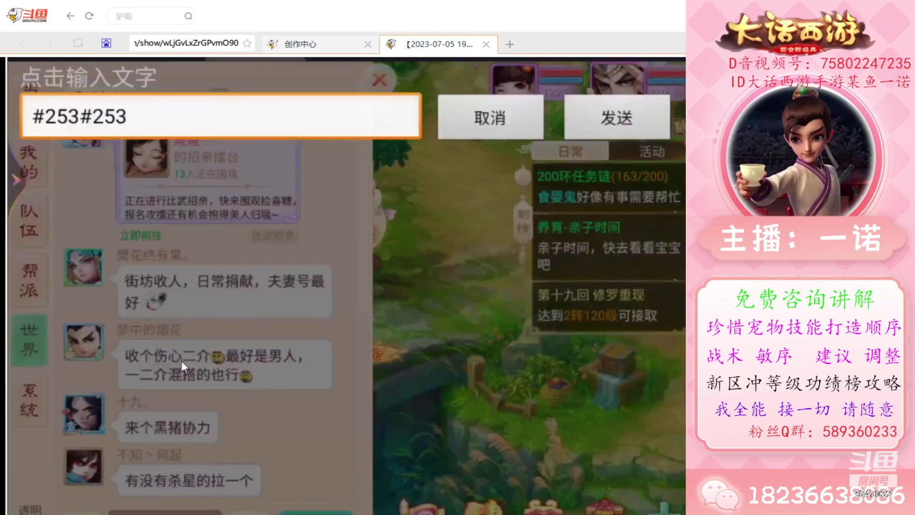The height and width of the screenshot is (515, 915).
Task: Switch to 队伍 chat channel
Action: point(29,220)
